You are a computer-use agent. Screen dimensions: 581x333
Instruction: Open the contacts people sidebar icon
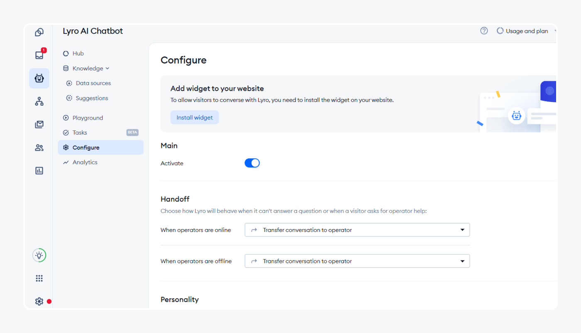pos(39,147)
